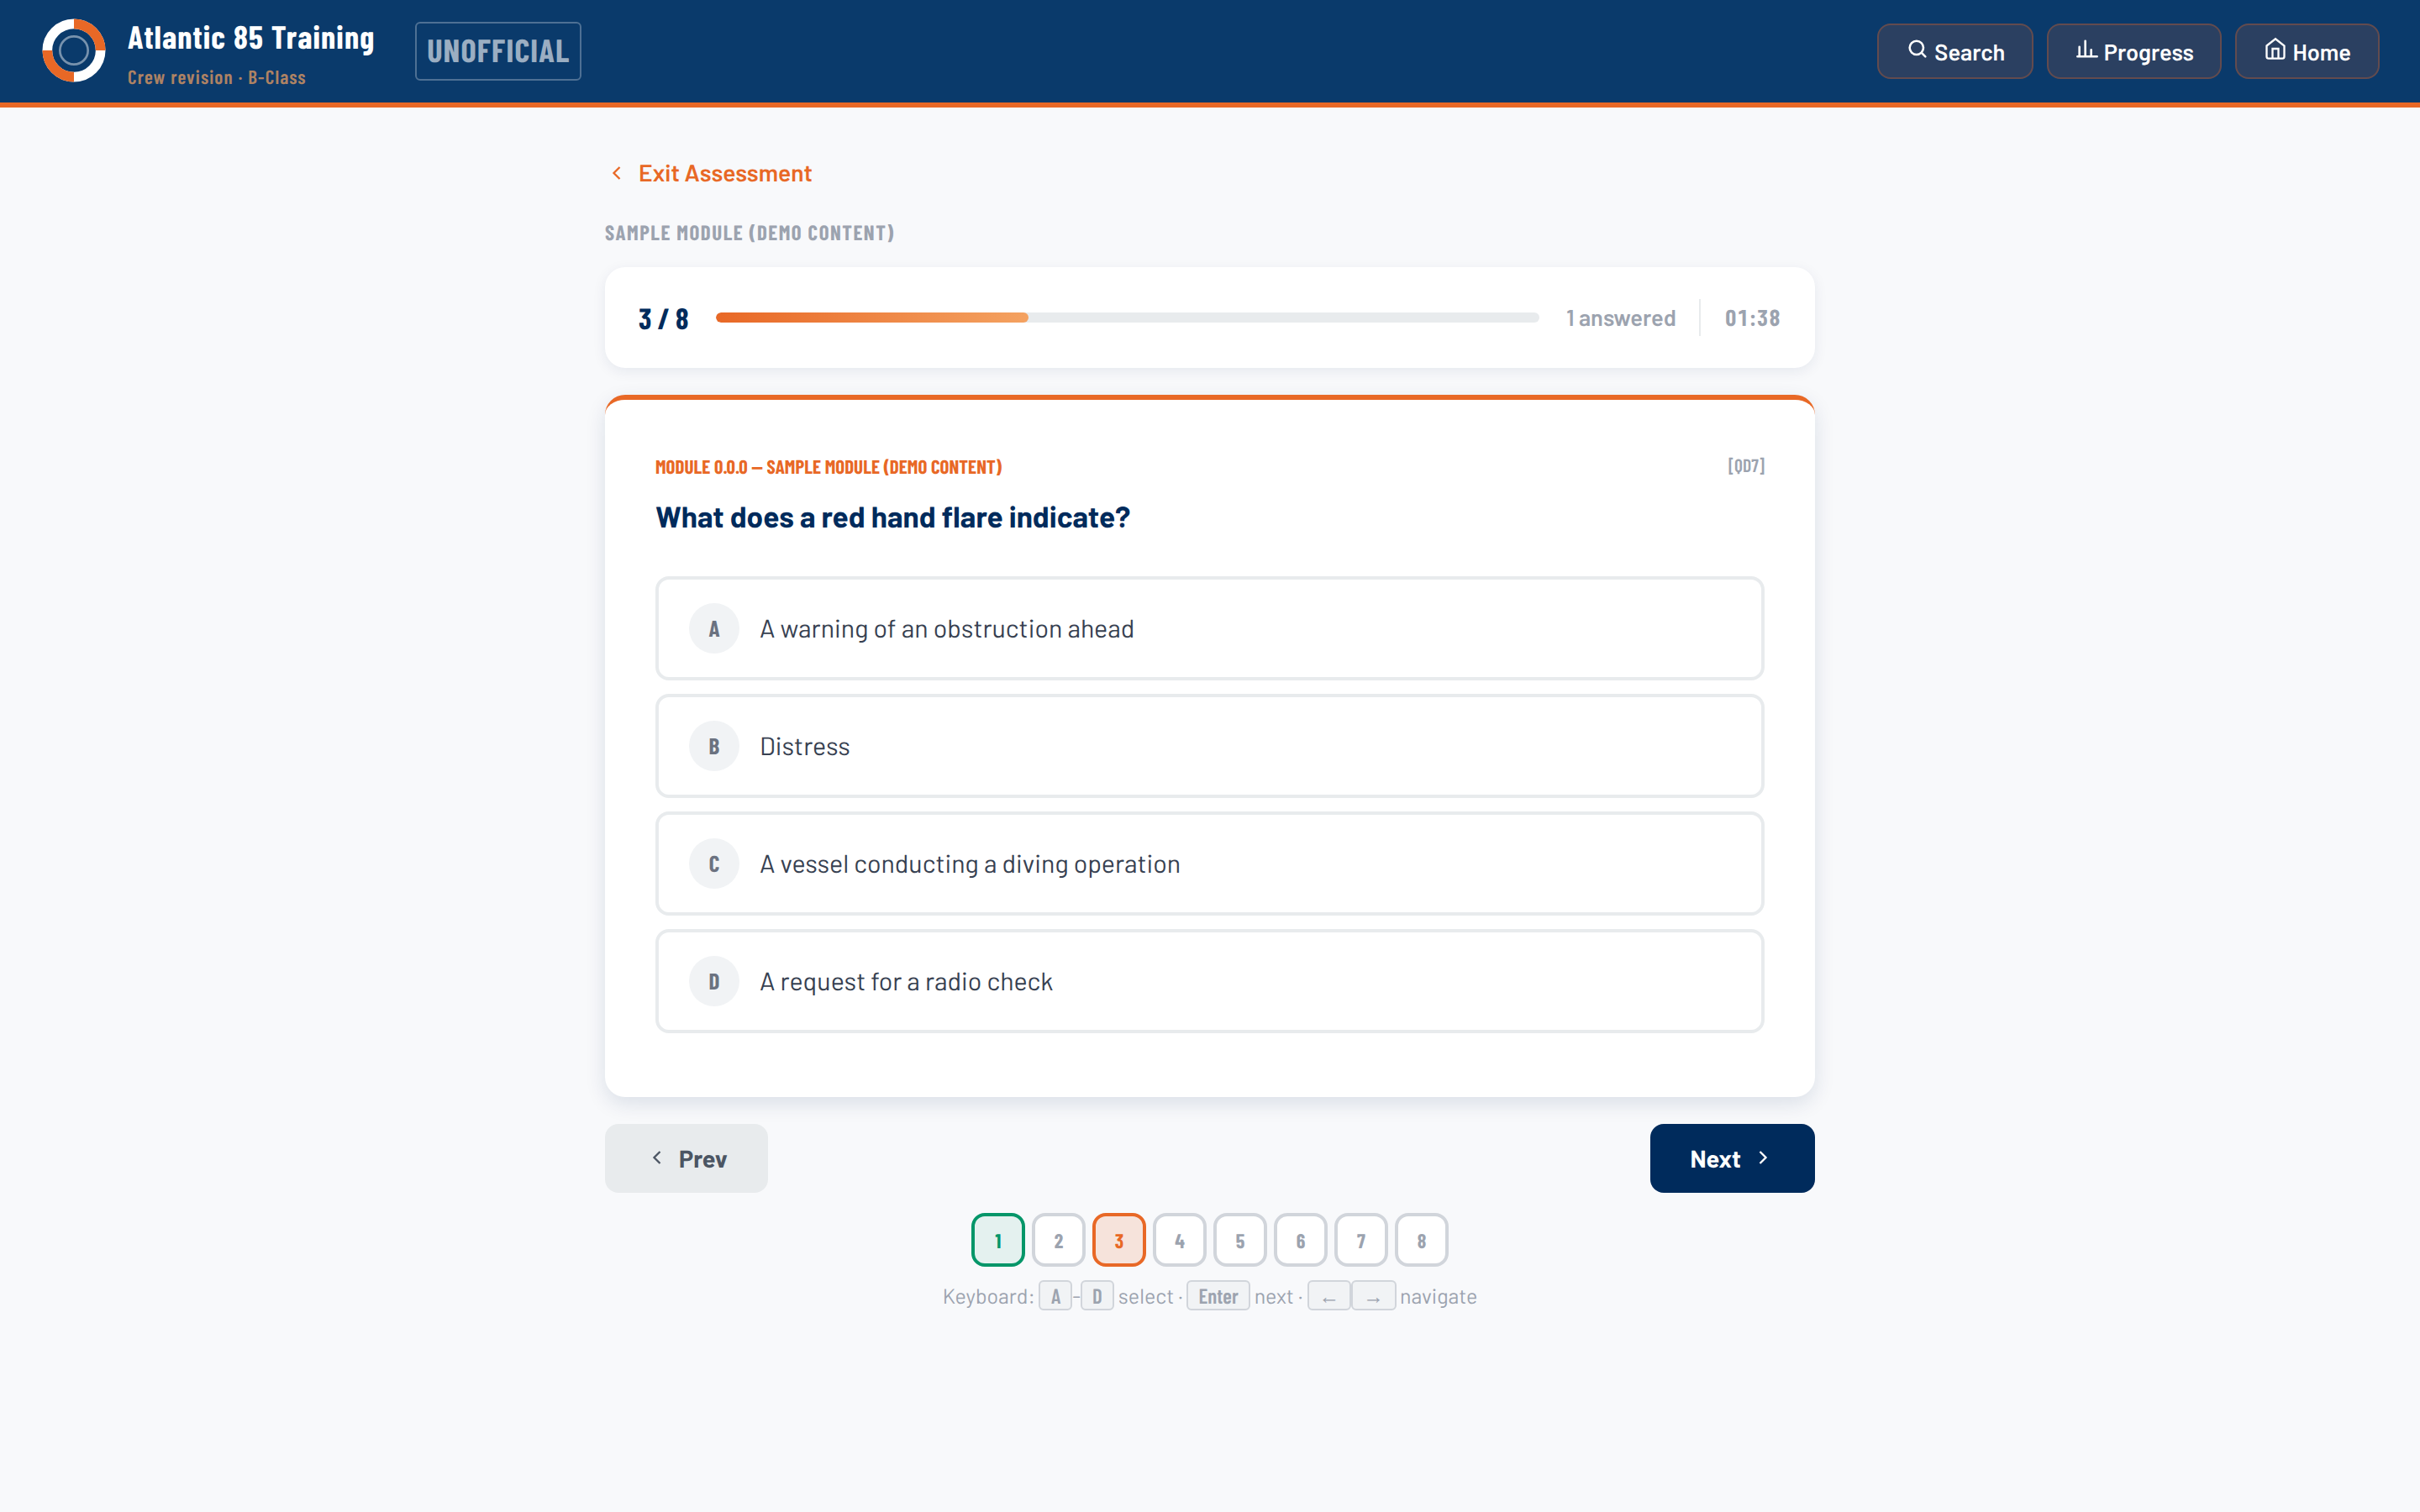Click the left arrow key hint

pyautogui.click(x=1329, y=1296)
